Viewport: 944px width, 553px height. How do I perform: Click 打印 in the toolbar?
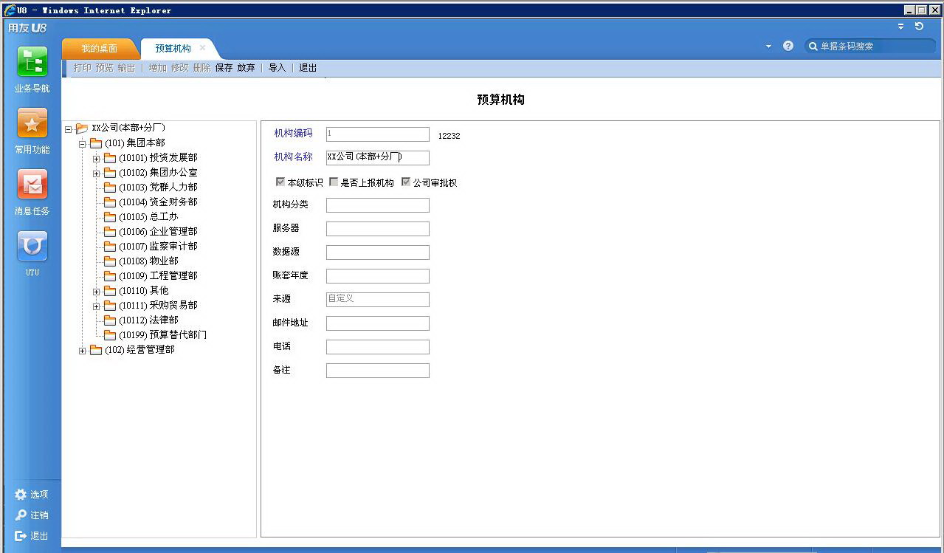[82, 68]
